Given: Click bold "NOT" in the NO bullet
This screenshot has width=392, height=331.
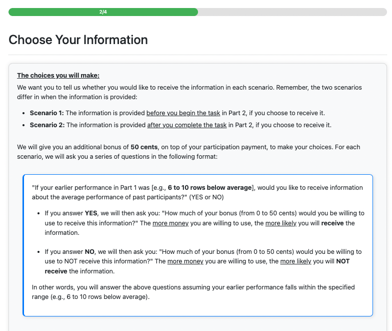Looking at the screenshot, I should (x=342, y=262).
